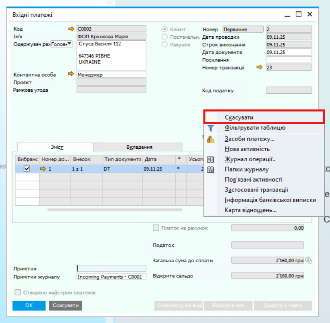Viewport: 330px width, 323px height.
Task: Click the filter funnel icon in the context menu
Action: [210, 128]
